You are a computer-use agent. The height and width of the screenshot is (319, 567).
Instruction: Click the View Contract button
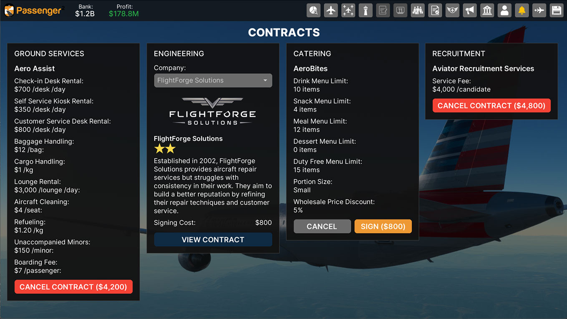point(213,240)
